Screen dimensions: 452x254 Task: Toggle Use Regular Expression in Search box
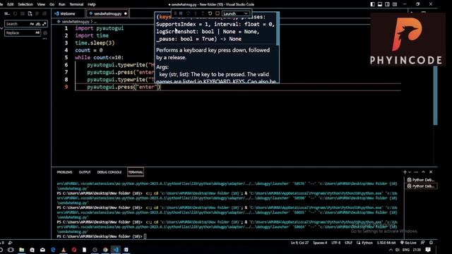(x=44, y=24)
